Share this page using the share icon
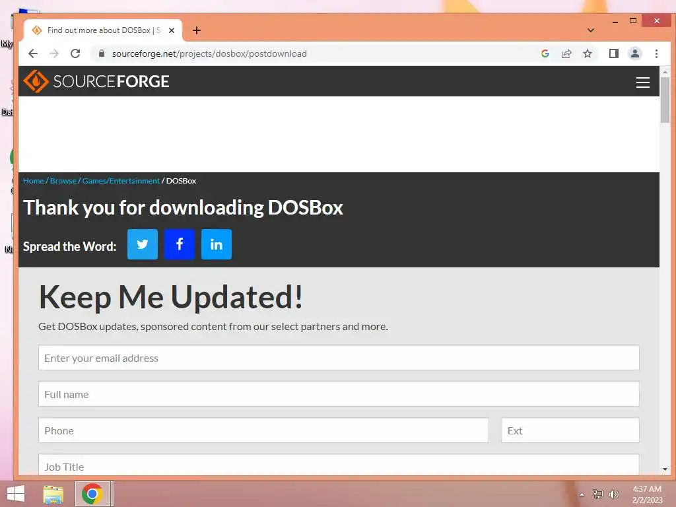Viewport: 676px width, 507px height. (x=566, y=53)
